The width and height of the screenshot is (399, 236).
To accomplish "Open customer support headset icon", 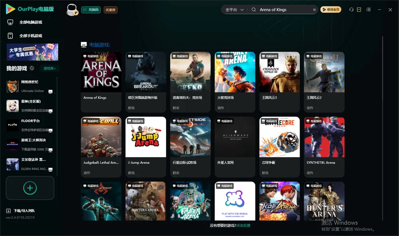I will pyautogui.click(x=352, y=10).
